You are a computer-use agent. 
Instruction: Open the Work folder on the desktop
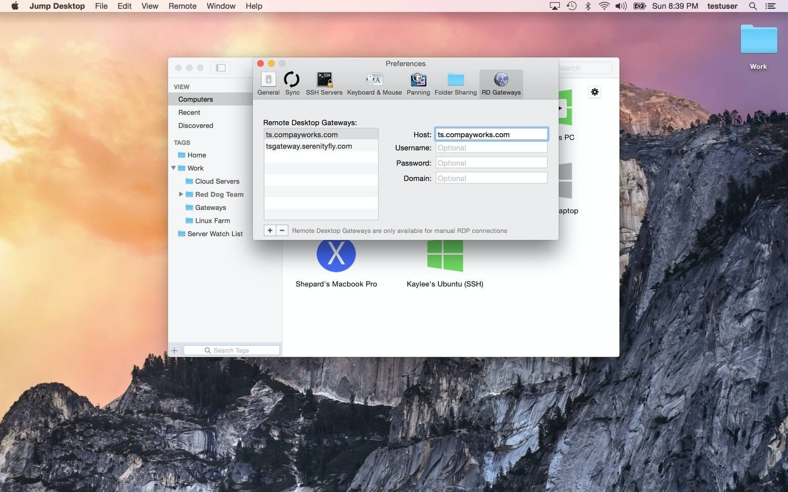(x=758, y=39)
